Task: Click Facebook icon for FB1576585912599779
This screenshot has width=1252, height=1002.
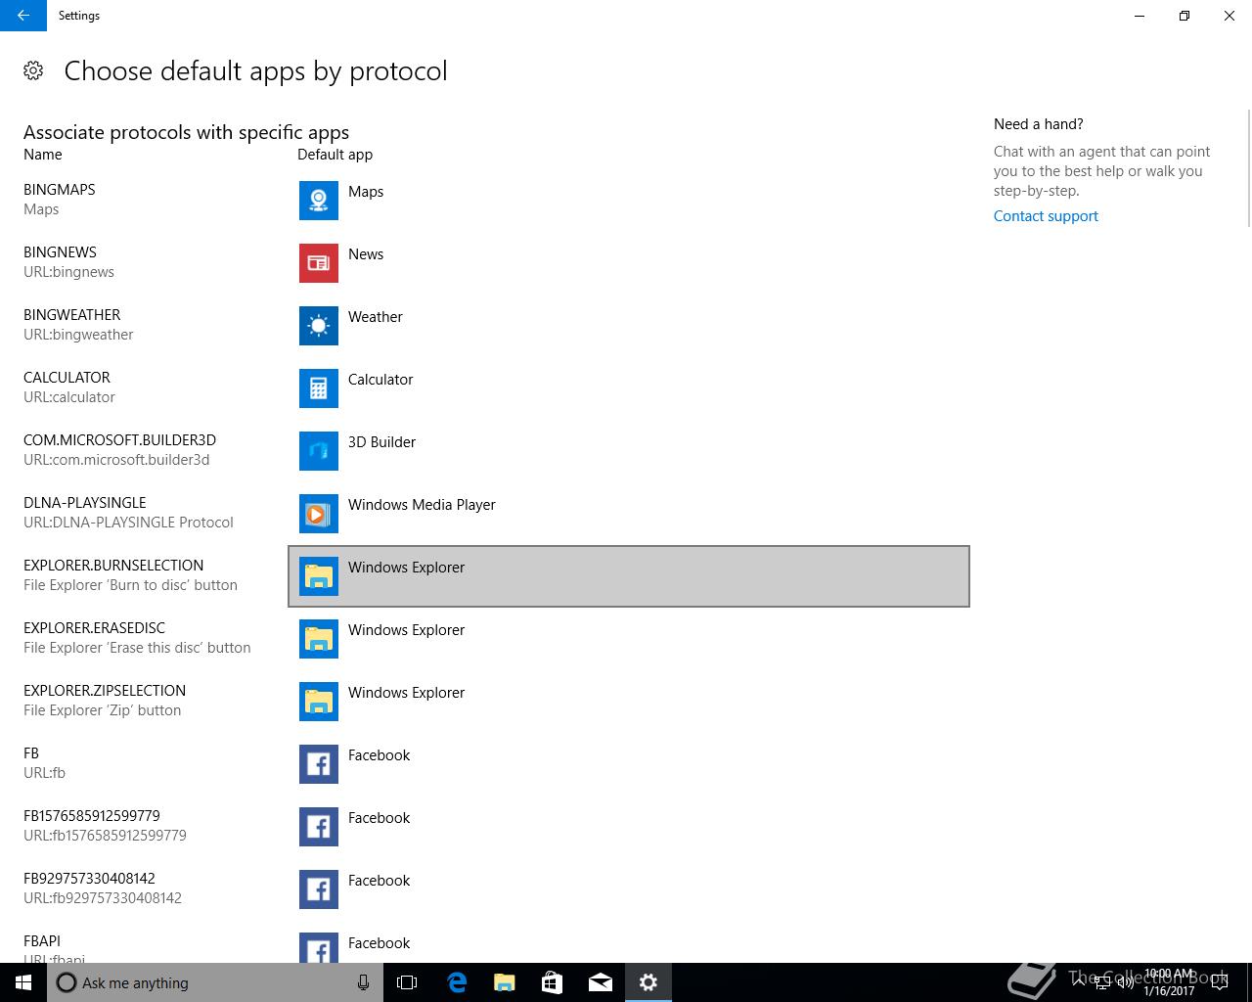Action: point(319,827)
